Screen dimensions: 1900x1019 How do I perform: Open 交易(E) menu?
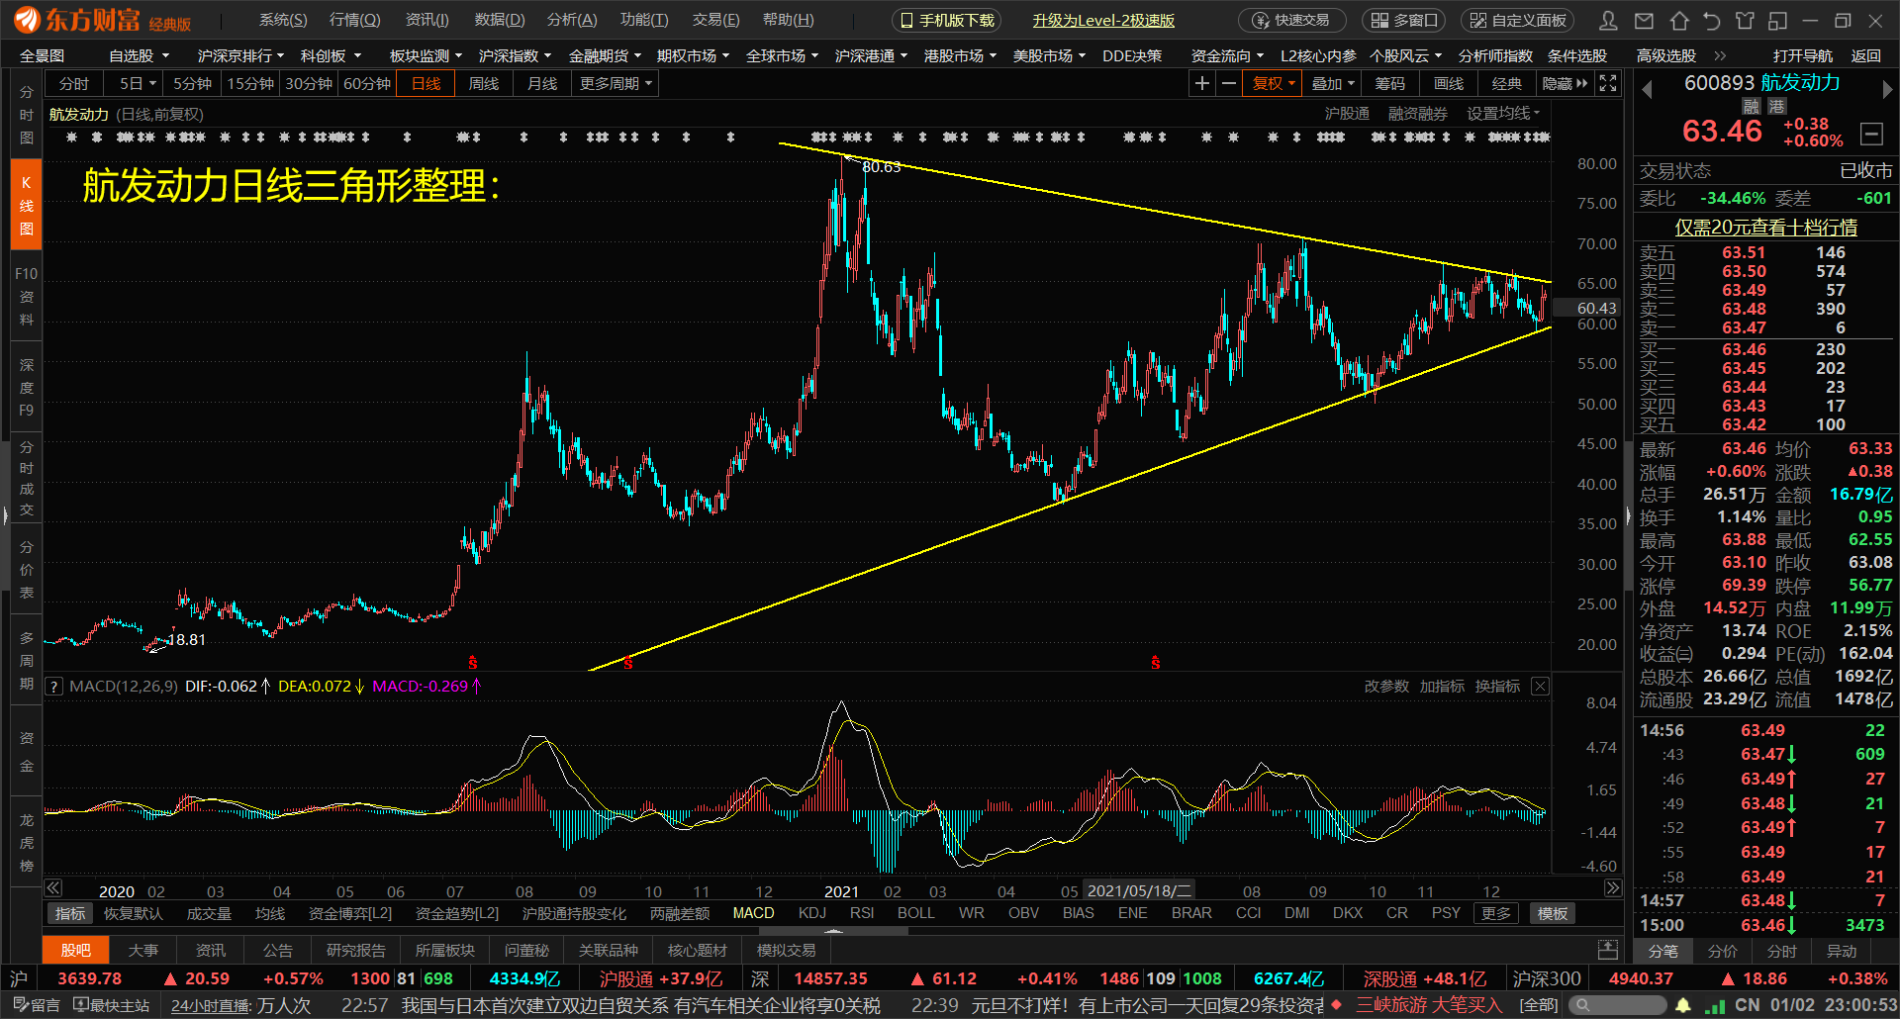click(x=715, y=21)
